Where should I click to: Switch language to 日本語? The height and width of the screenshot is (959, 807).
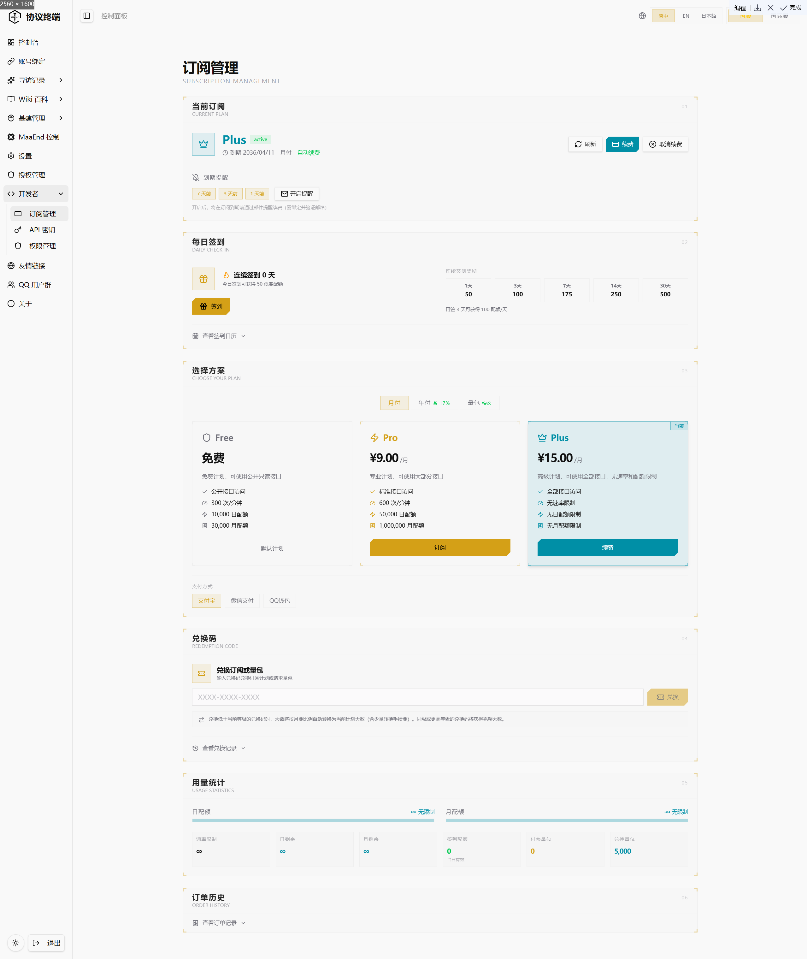coord(709,16)
